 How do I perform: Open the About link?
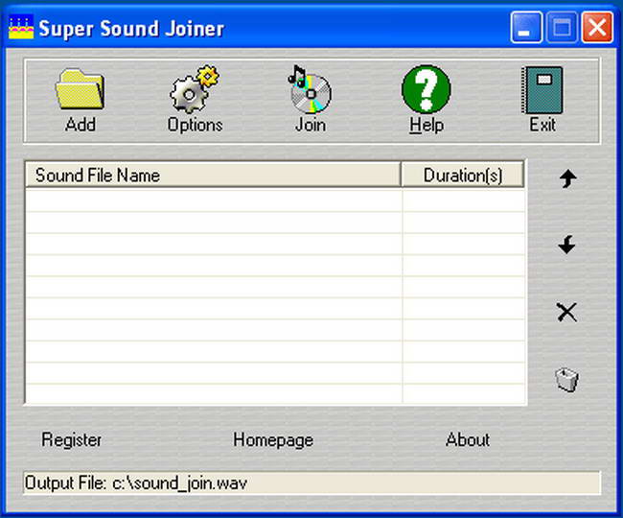click(468, 439)
